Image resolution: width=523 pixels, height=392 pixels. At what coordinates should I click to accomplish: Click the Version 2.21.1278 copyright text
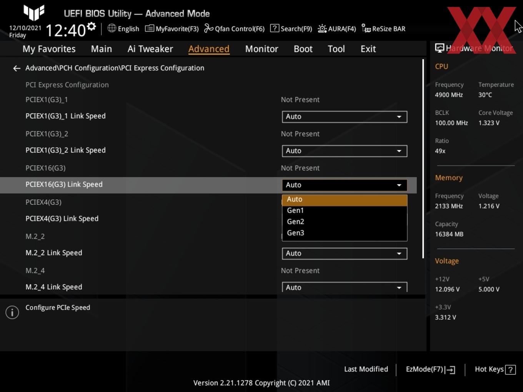[261, 383]
